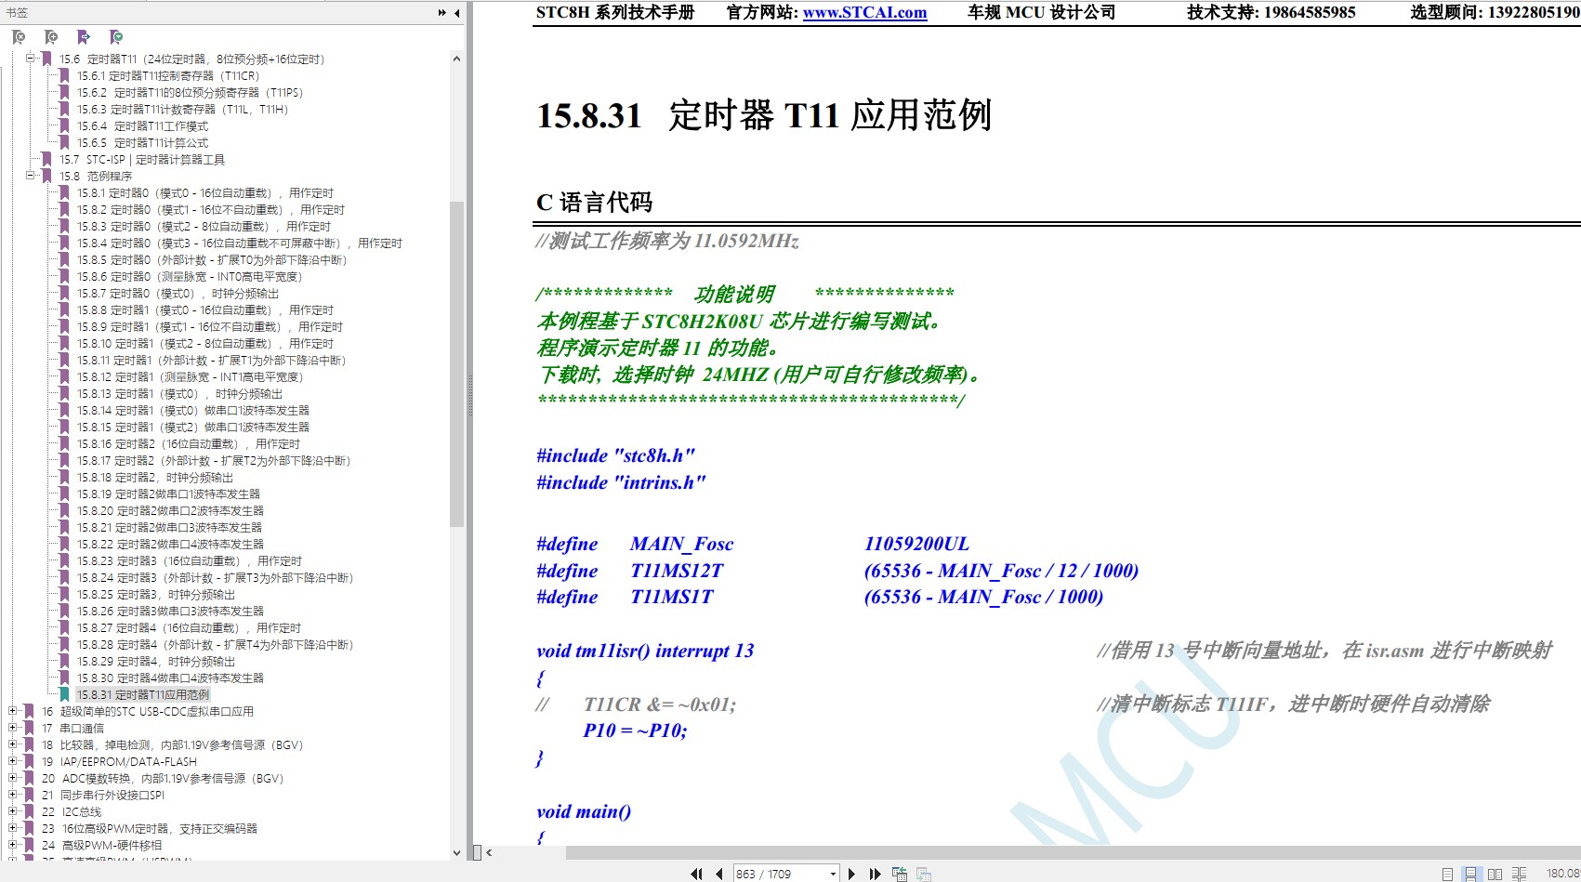Select bookmark 15.8.25 定时器3 时钟分频输出

[x=156, y=595]
